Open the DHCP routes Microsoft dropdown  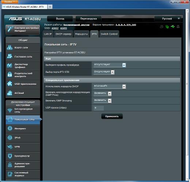[110, 86]
